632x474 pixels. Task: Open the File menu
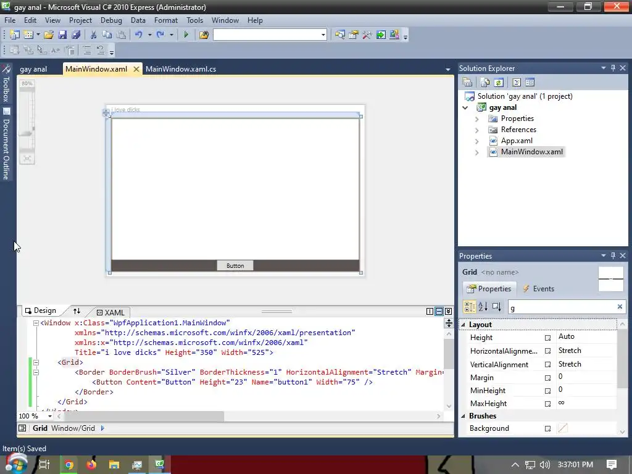[x=10, y=20]
